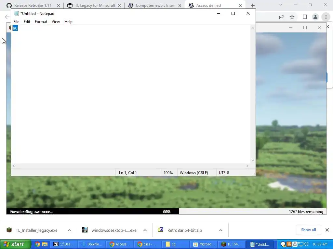This screenshot has height=249, width=333.
Task: Click '1267 files remaining' text
Action: (306, 211)
